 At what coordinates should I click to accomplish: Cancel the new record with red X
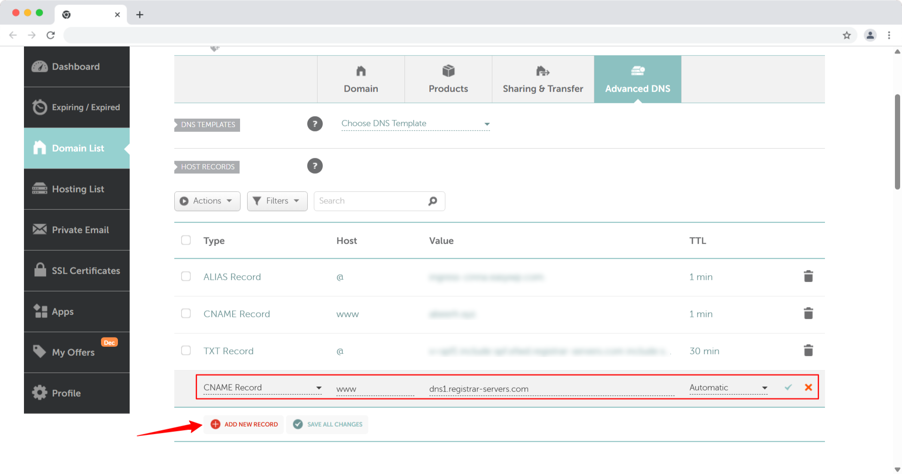(809, 388)
